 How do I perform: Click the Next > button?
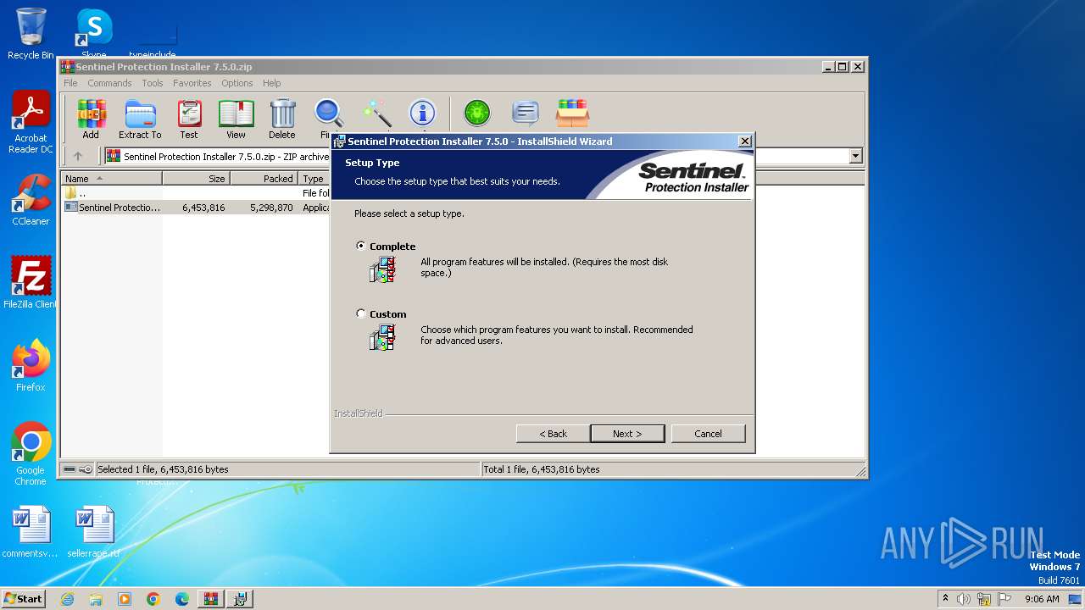pyautogui.click(x=627, y=433)
